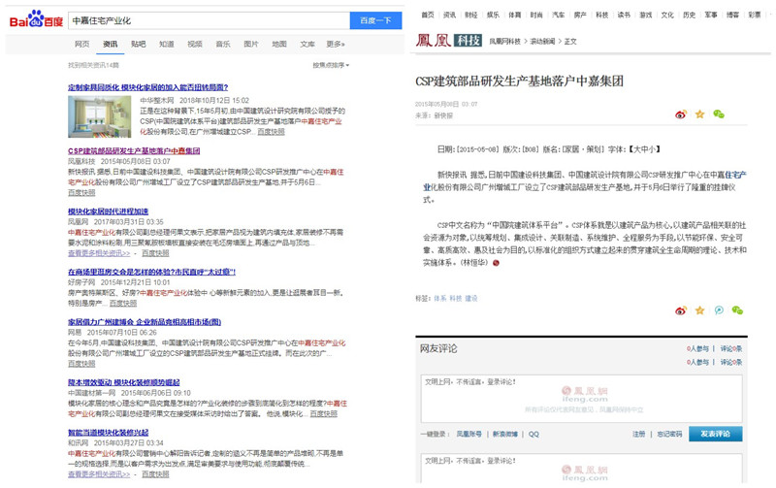776x488 pixels.
Task: Click the 凤凰网科技 breadcrumb link
Action: coord(504,42)
